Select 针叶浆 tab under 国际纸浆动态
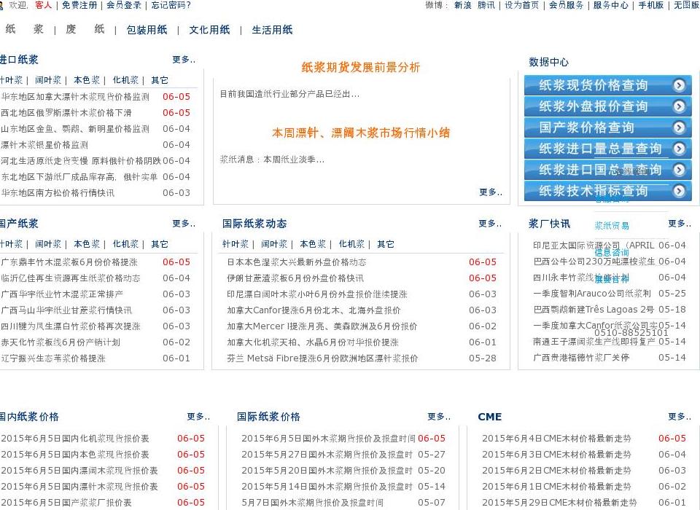Screen dimensions: 700x510 [x=236, y=244]
